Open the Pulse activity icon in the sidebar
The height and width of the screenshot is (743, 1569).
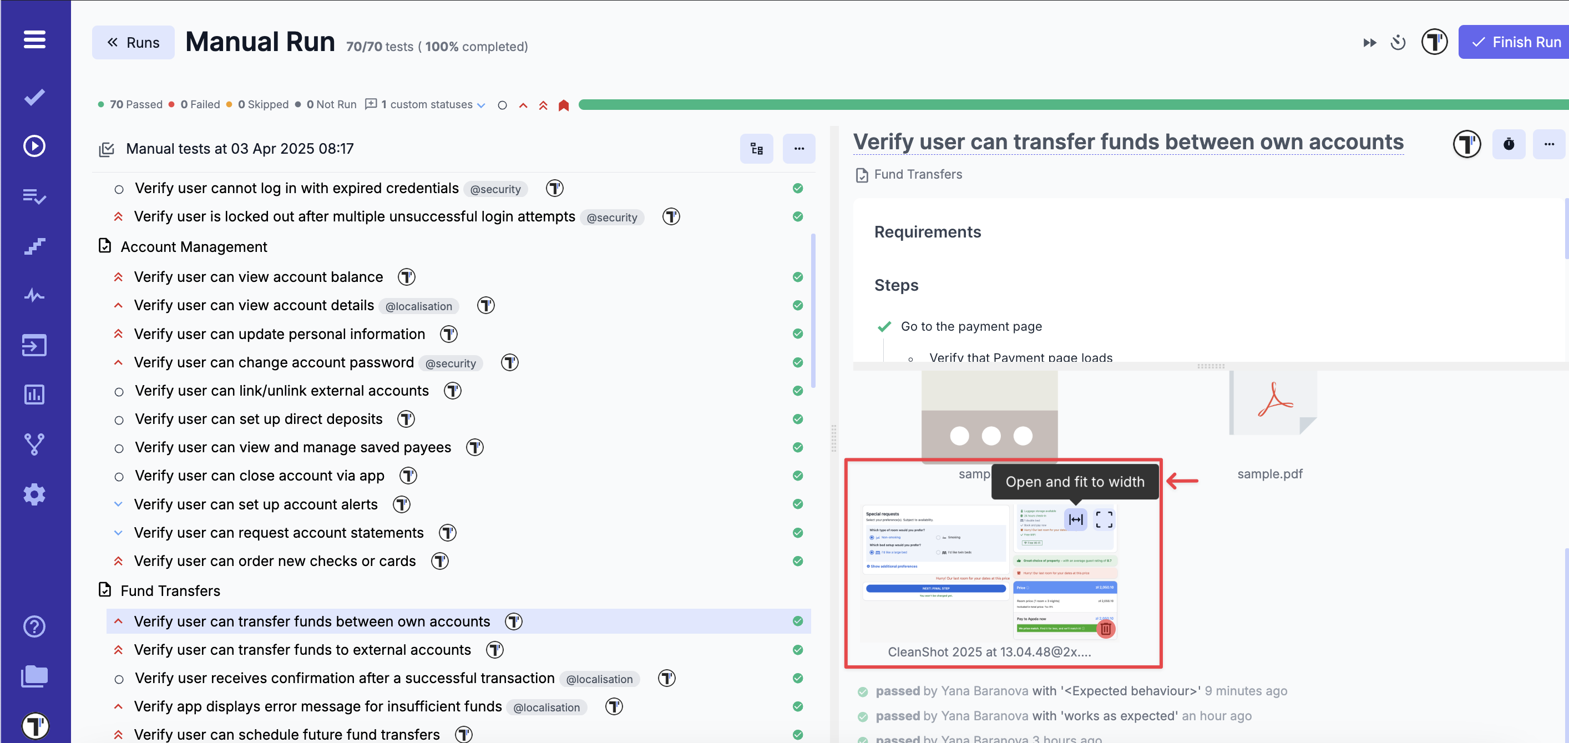pyautogui.click(x=34, y=296)
